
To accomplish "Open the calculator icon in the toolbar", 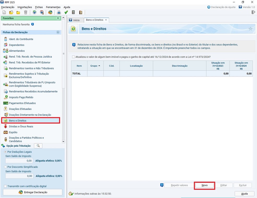I will (73, 12).
